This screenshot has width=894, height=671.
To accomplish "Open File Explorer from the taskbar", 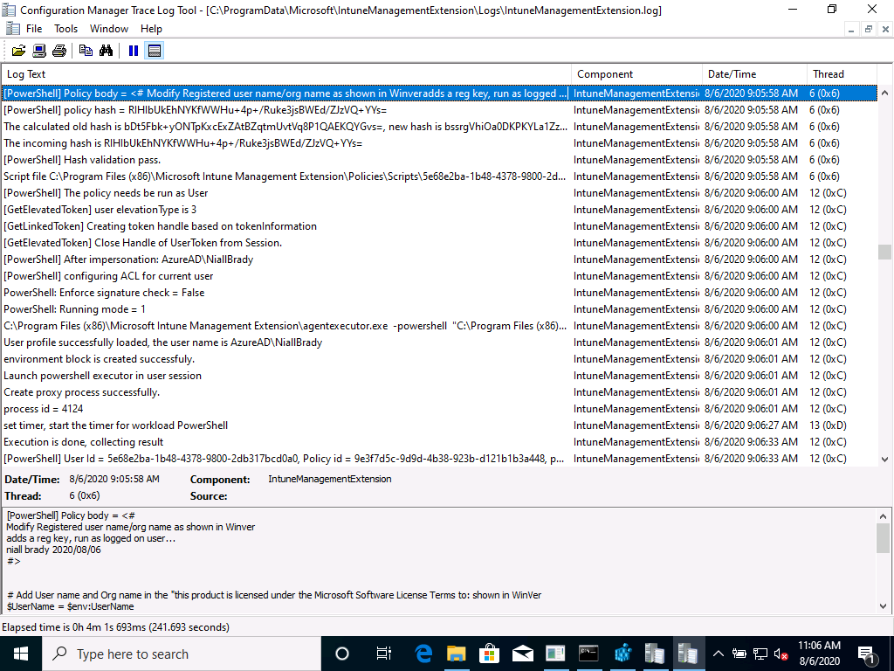I will (456, 654).
